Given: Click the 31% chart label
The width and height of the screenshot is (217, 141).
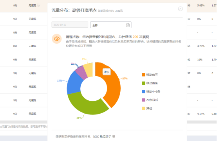Looking at the screenshot, I should (79, 118).
